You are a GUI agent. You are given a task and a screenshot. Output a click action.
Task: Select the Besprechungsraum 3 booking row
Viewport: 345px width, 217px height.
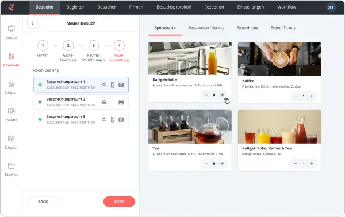(x=81, y=120)
